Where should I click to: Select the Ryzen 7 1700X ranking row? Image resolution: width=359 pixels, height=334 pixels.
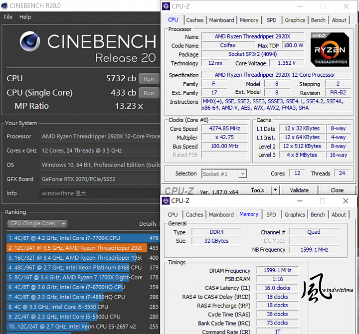click(x=83, y=278)
